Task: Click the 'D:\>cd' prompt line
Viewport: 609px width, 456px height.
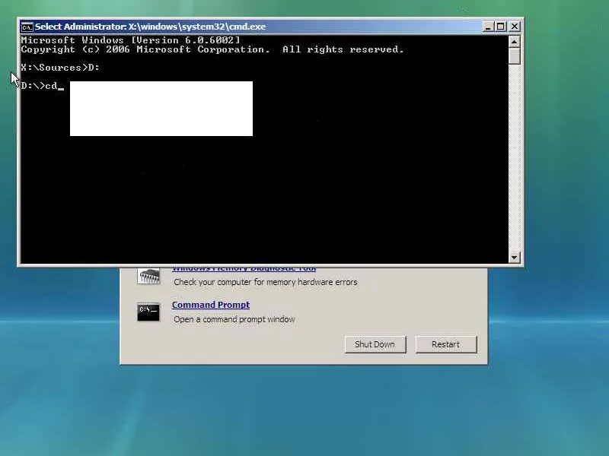Action: tap(43, 86)
